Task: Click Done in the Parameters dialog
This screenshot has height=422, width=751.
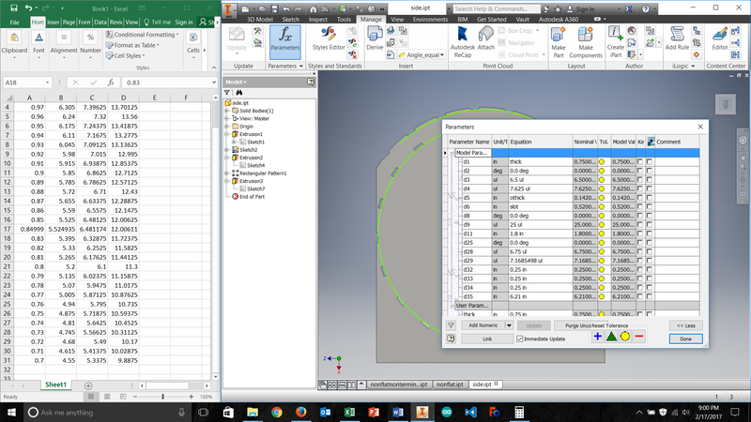Action: tap(685, 339)
